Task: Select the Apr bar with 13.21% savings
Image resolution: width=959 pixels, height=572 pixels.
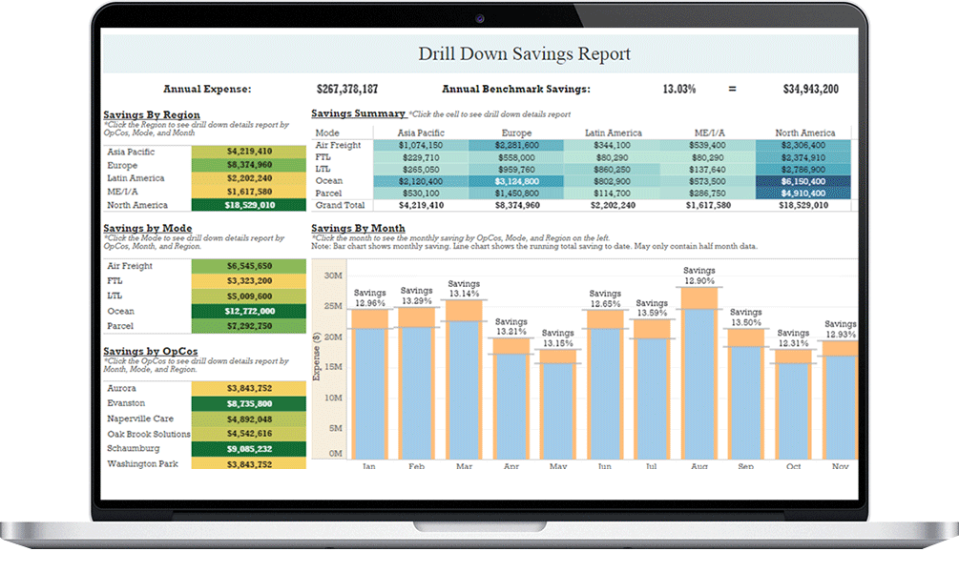Action: click(x=511, y=398)
